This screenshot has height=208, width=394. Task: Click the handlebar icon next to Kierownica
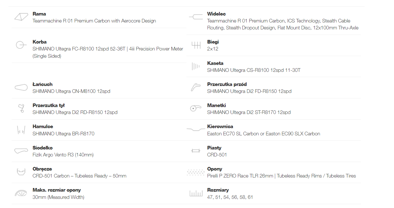click(x=196, y=130)
